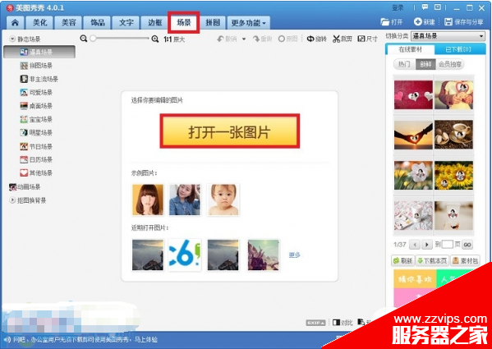The image size is (492, 349).
Task: Switch to 在线素材 tab
Action: (410, 49)
